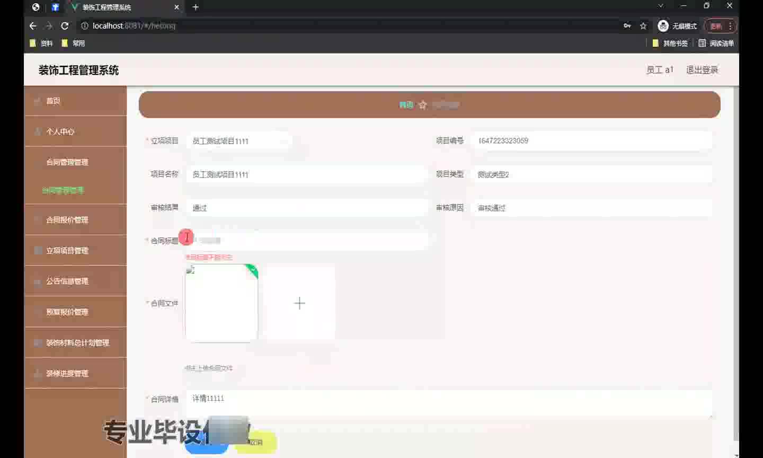Open the browser three-dot menu

[x=730, y=25]
